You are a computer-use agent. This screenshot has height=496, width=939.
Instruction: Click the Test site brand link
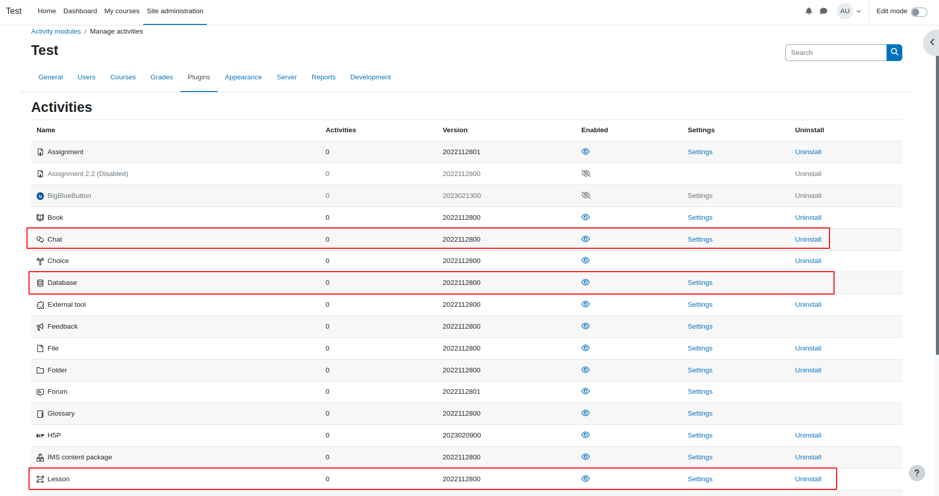point(14,11)
